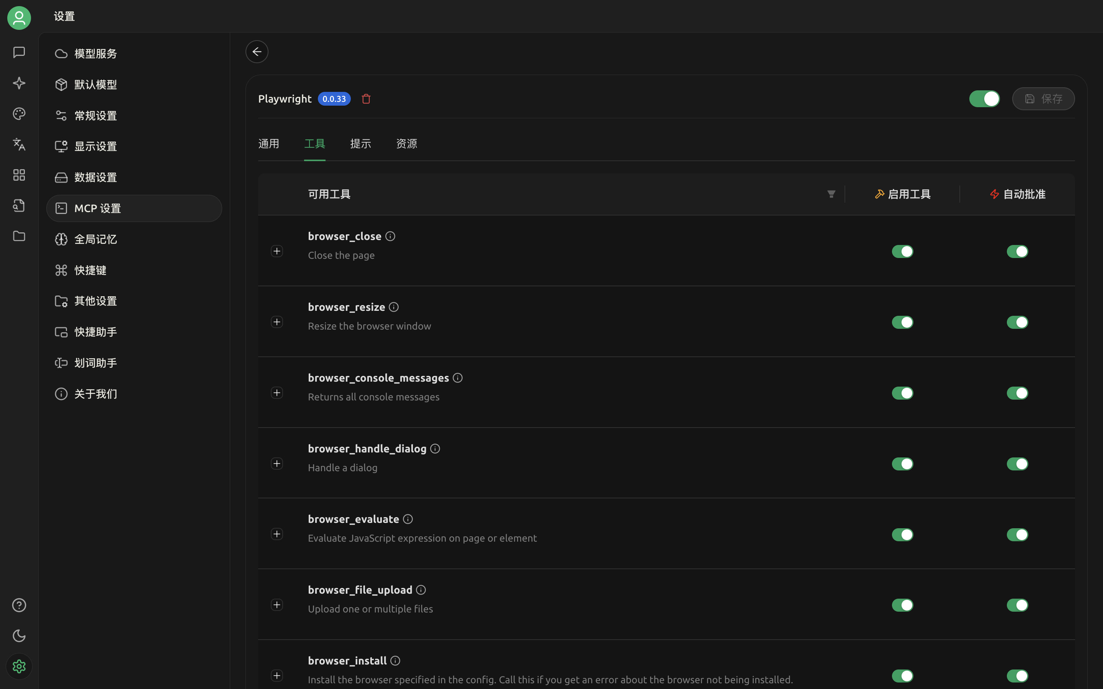The image size is (1103, 689).
Task: Open 数据设置 in settings menu
Action: click(x=95, y=177)
